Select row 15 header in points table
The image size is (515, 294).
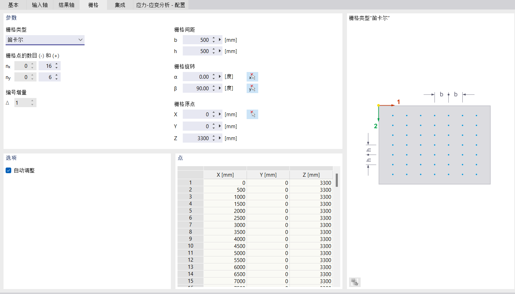[190, 281]
